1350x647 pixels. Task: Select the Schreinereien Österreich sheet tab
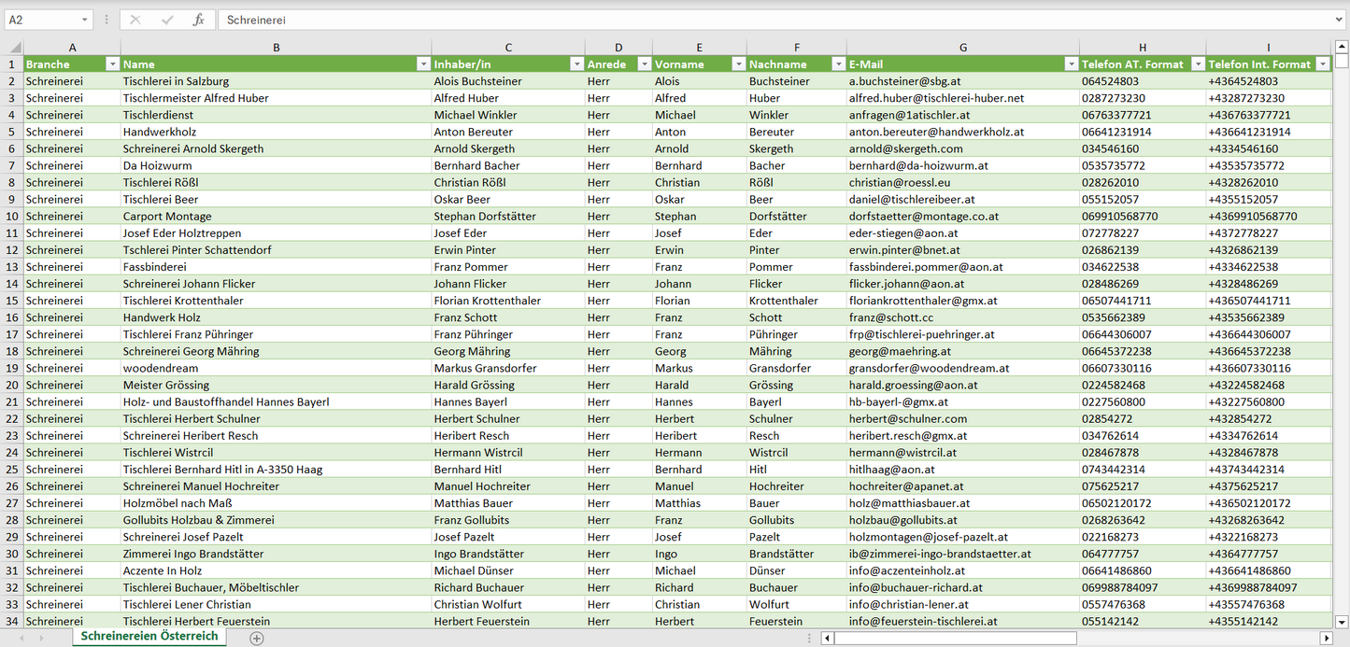click(x=149, y=636)
